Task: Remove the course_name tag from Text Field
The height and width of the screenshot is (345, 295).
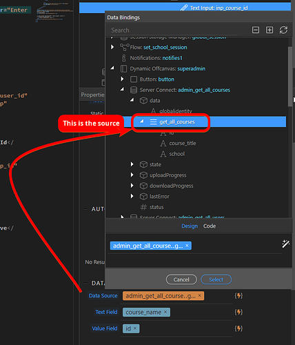Action: pyautogui.click(x=165, y=312)
